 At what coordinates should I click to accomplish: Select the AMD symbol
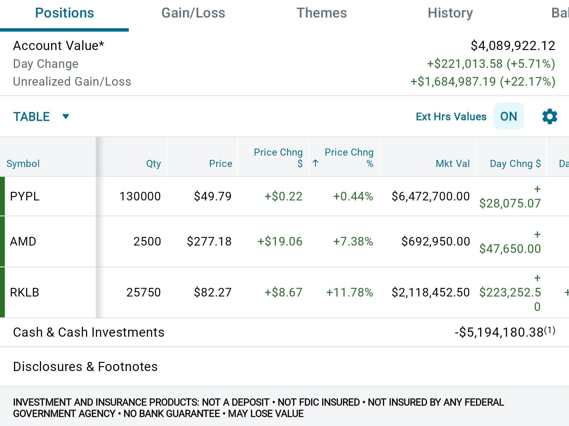pyautogui.click(x=23, y=242)
